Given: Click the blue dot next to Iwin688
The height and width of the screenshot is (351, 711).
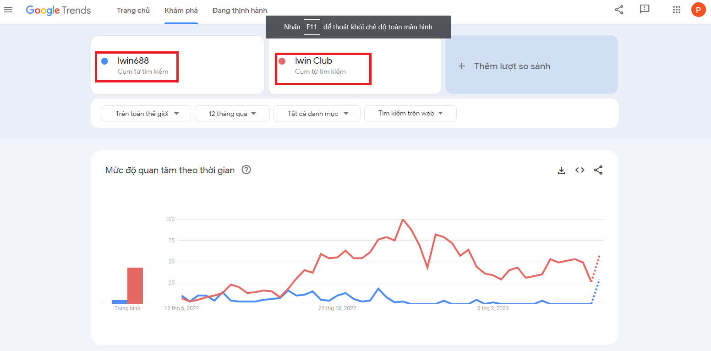Looking at the screenshot, I should (104, 61).
